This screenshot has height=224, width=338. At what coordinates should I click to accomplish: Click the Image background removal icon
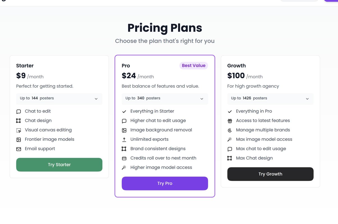[x=124, y=130]
